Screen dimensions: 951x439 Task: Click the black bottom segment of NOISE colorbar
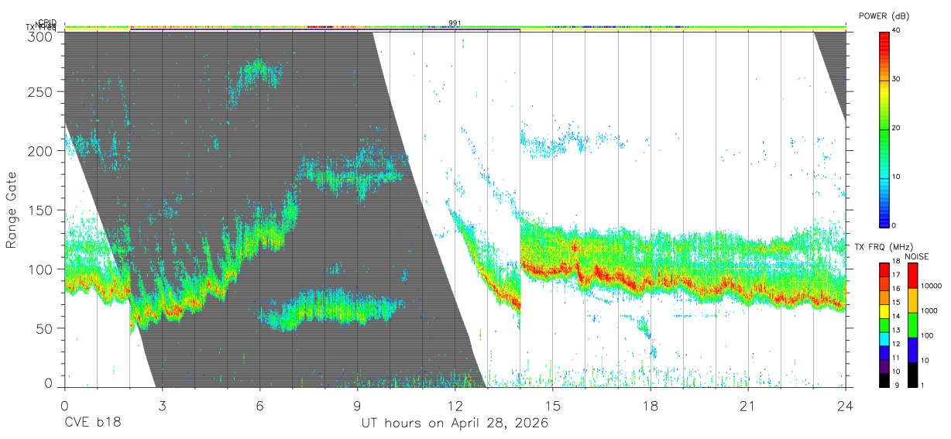[x=912, y=374]
